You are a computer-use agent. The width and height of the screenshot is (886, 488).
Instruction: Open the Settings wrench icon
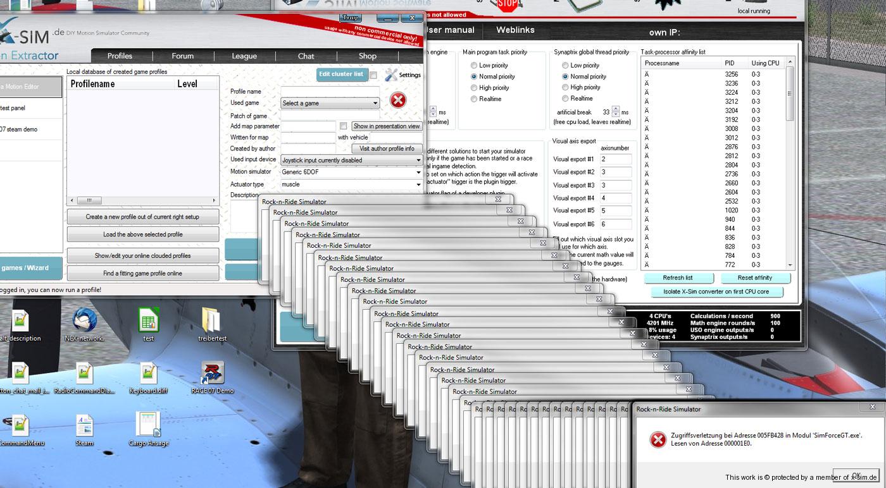point(392,75)
